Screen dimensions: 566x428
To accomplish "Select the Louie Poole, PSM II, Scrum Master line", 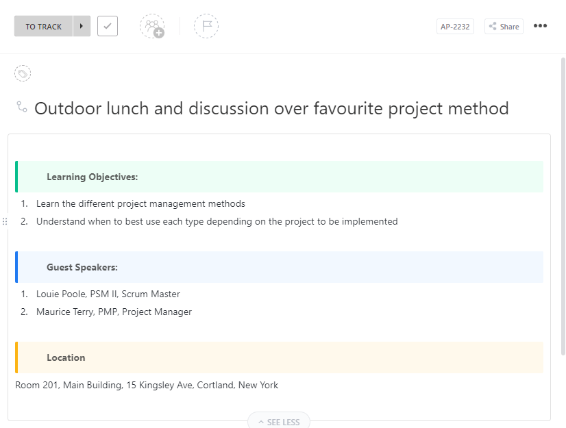I will pos(108,294).
